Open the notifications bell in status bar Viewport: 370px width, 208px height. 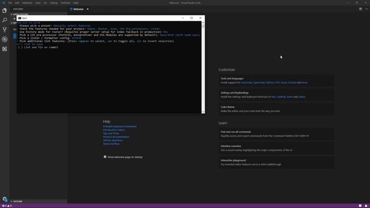[366, 206]
